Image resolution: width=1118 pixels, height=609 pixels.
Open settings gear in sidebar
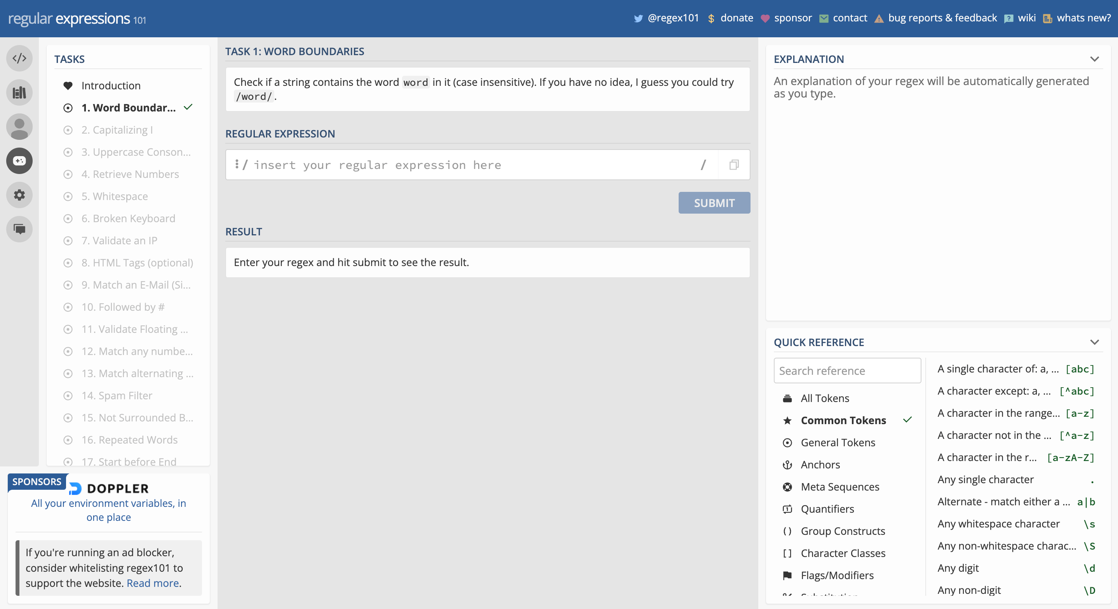click(19, 195)
